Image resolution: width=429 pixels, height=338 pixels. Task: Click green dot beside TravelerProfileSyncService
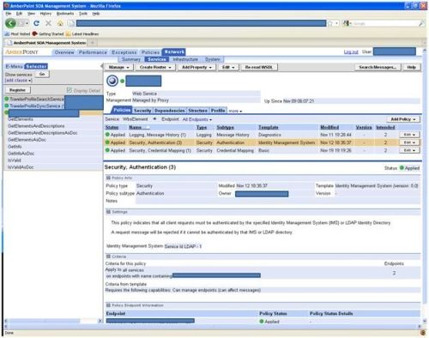pyautogui.click(x=7, y=106)
